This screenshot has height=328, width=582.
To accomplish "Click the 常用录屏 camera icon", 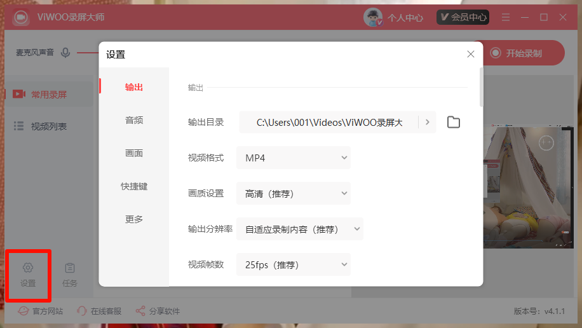I will coord(19,94).
